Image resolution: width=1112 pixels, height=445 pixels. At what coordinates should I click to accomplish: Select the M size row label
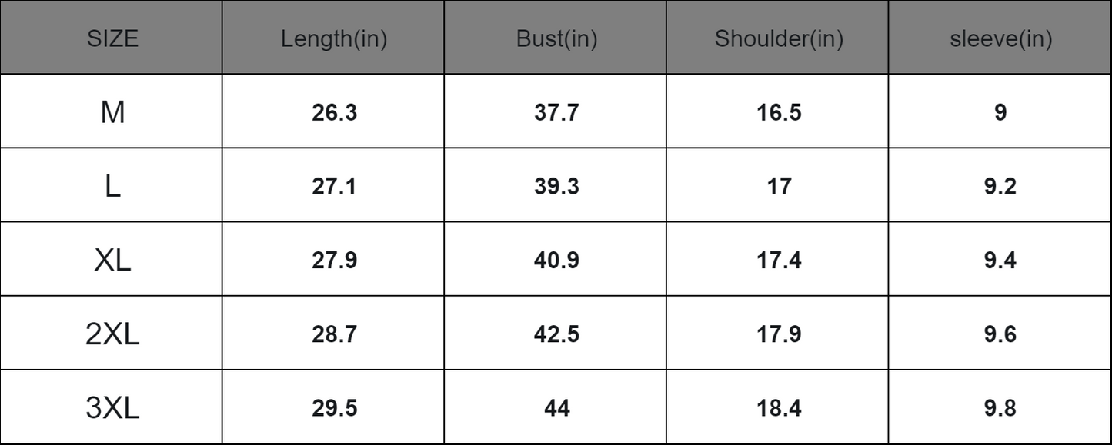click(x=112, y=113)
